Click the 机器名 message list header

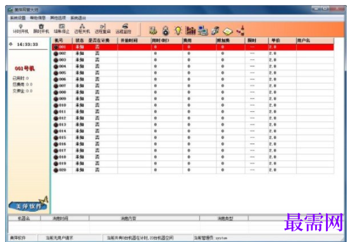point(24,218)
